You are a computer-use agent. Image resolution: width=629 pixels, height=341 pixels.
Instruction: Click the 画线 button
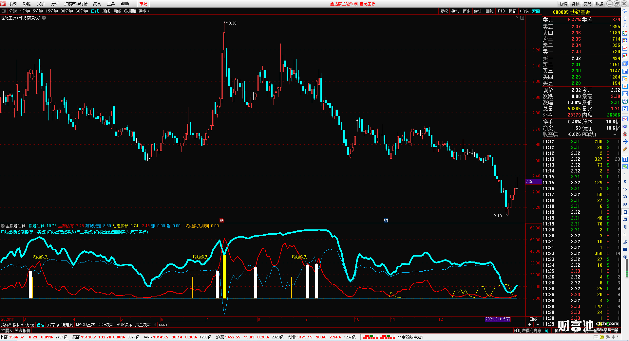(x=490, y=11)
